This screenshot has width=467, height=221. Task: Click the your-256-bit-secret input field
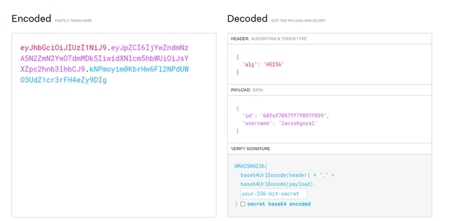tap(274, 194)
